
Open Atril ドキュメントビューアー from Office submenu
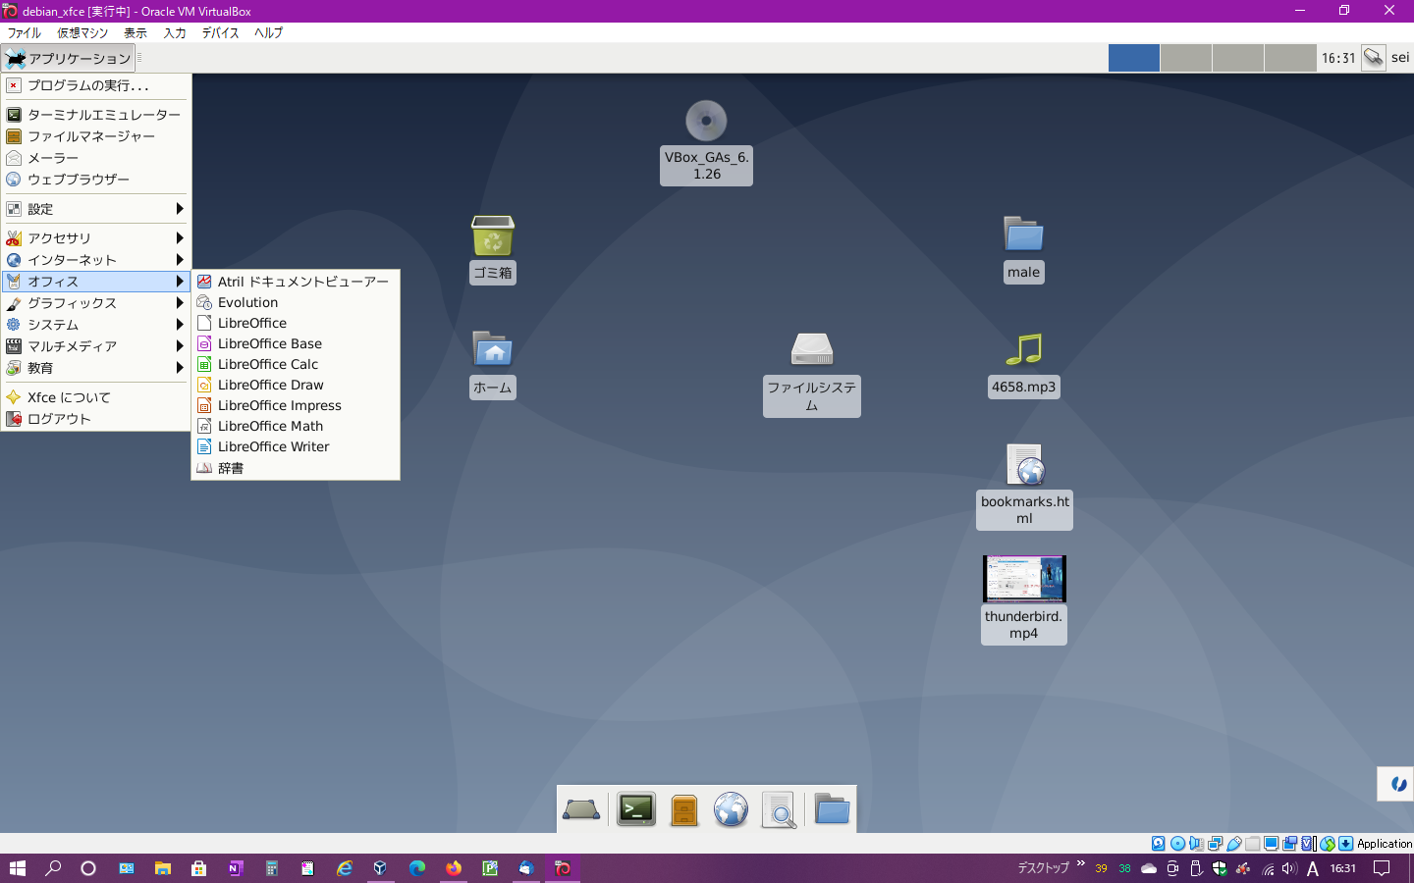pos(296,282)
